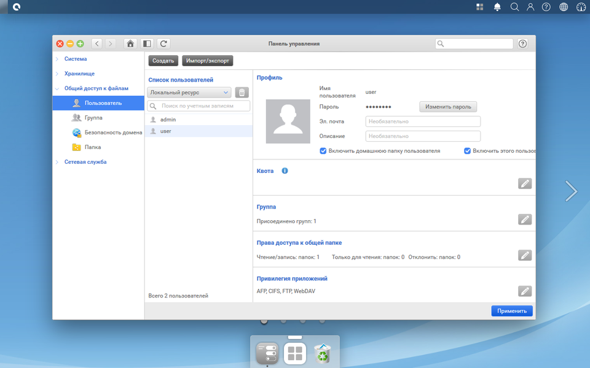Uncheck Включить домашнюю папку пользователя
Screen dimensions: 590x368
pyautogui.click(x=323, y=151)
